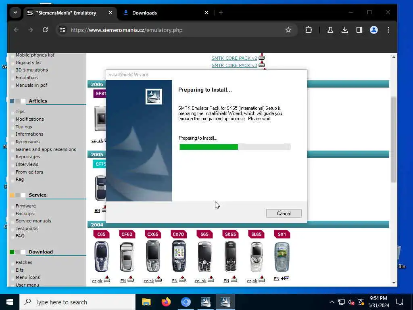This screenshot has width=413, height=310.
Task: Download SMTK CORE PACK v3 via disk icon
Action: 261,64
